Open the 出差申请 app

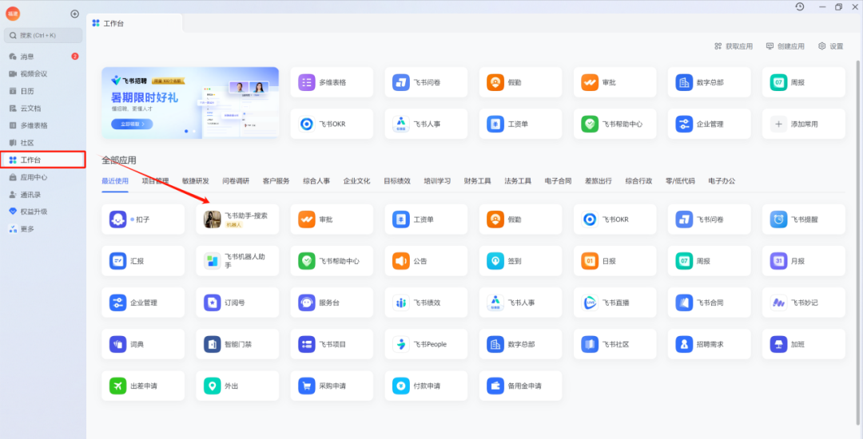119,386
